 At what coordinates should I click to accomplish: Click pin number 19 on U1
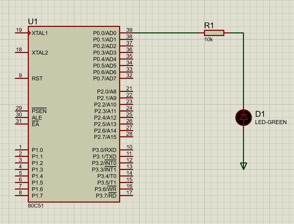pyautogui.click(x=19, y=30)
